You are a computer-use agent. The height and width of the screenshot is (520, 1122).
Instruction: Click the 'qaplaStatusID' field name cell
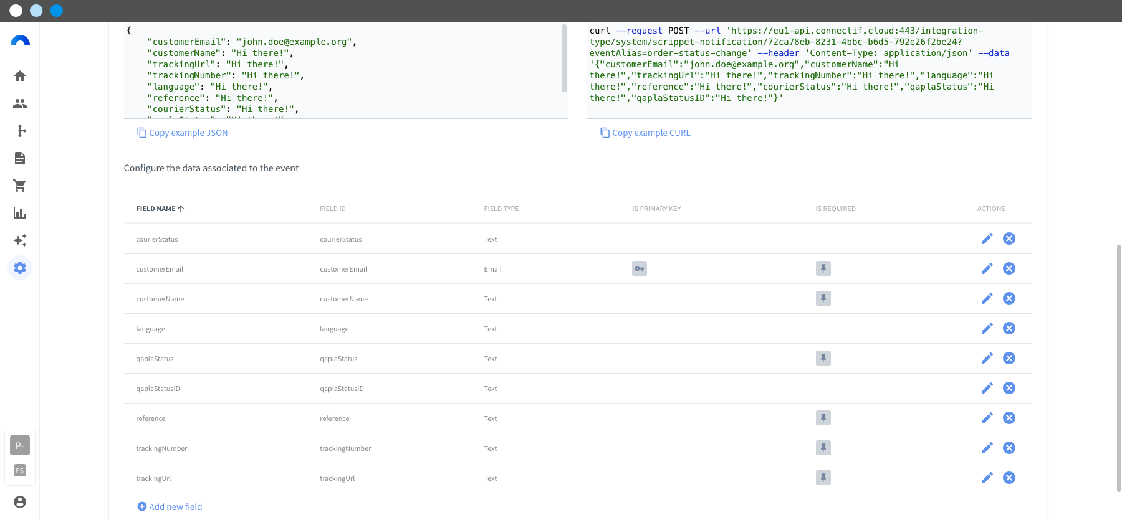coord(158,389)
